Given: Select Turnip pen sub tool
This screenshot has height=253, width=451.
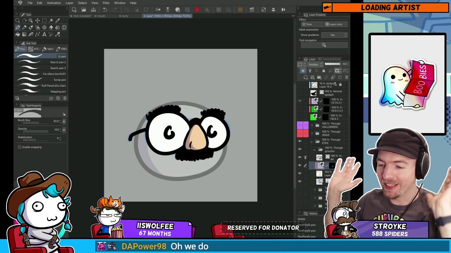Looking at the screenshot, I should click(41, 80).
